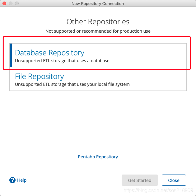Viewport: 196px width, 196px height.
Task: Click the 'Other Repositories' heading
Action: (98, 22)
